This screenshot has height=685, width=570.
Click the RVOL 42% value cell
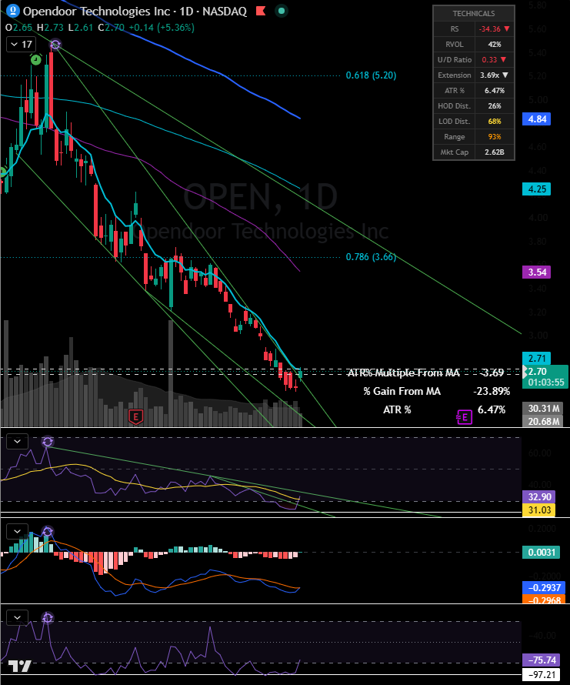[x=495, y=44]
